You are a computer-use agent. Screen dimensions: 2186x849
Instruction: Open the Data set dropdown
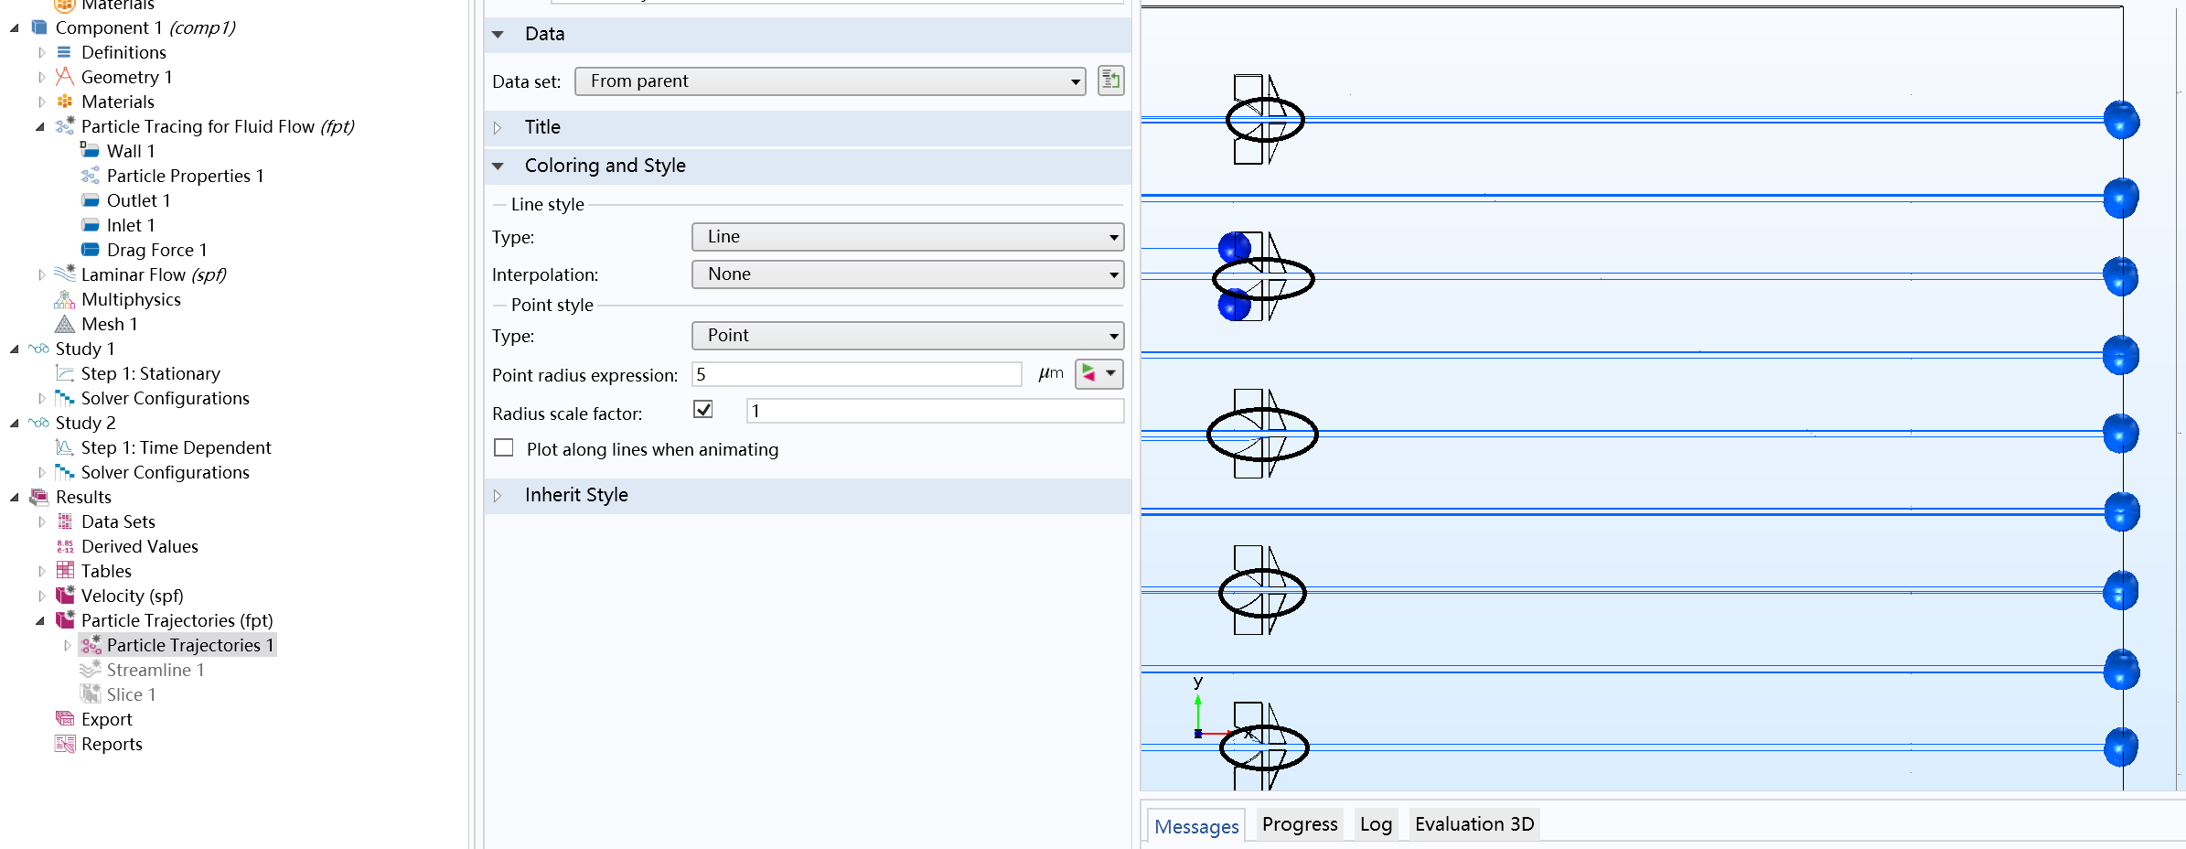point(829,81)
